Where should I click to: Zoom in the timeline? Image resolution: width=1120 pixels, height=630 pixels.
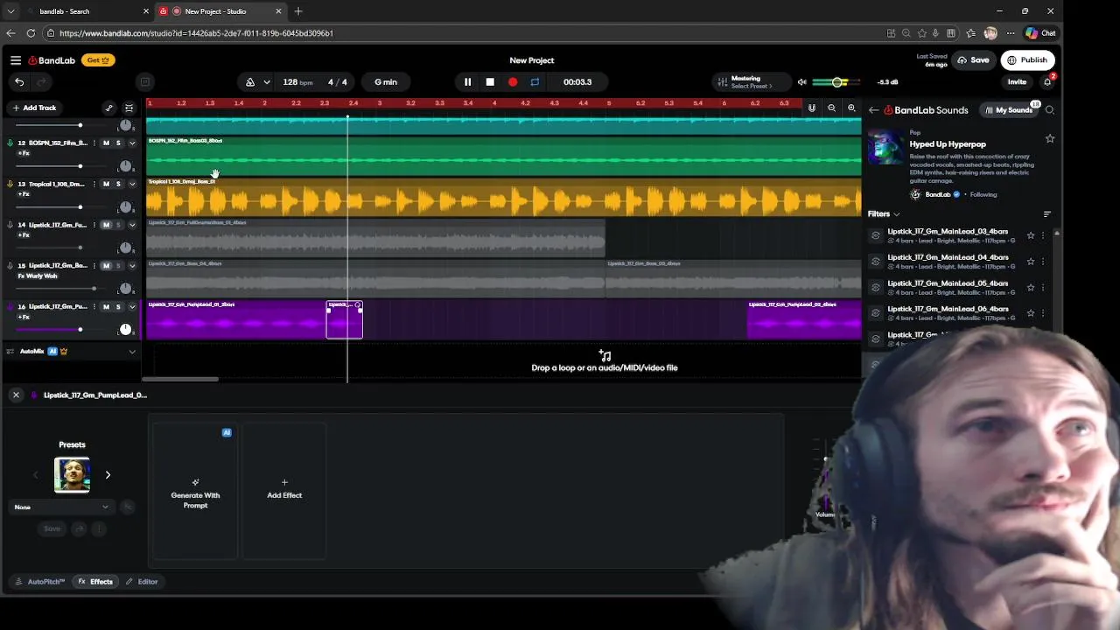click(x=851, y=108)
